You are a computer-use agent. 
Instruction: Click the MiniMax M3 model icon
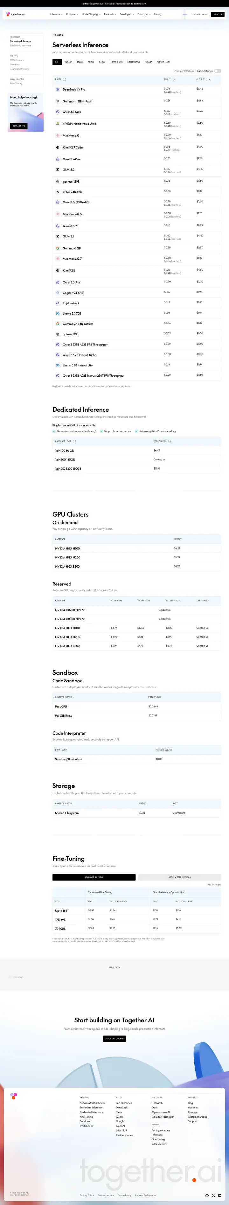(58, 136)
